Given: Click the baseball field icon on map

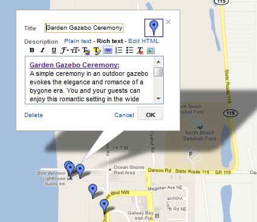Looking at the screenshot, I should pyautogui.click(x=200, y=127).
